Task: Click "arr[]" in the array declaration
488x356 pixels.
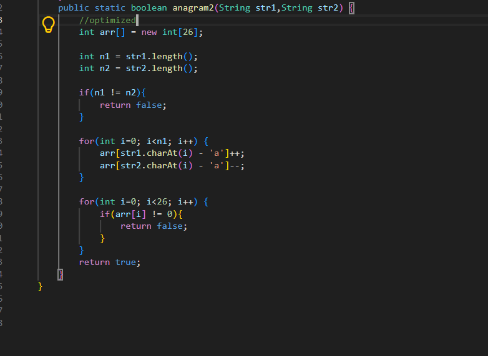Action: [112, 32]
